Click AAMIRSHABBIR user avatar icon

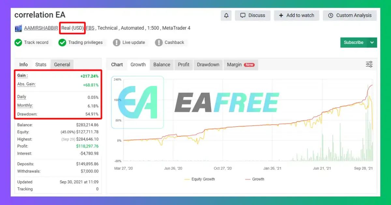(19, 28)
